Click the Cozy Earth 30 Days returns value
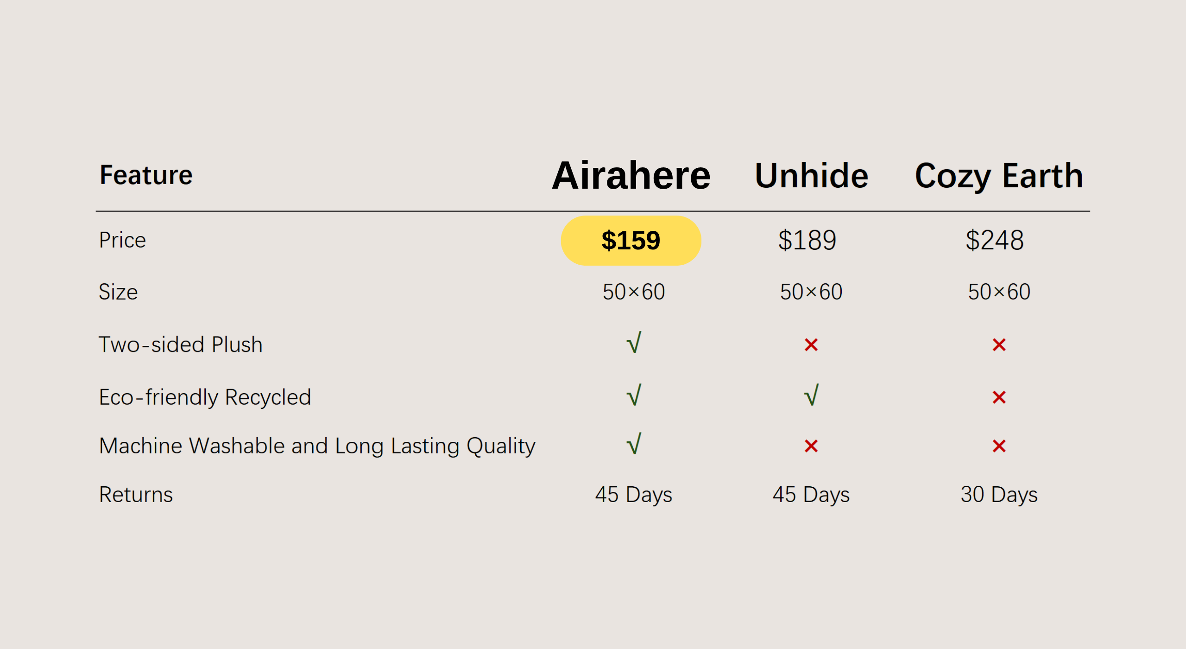1186x649 pixels. 999,495
